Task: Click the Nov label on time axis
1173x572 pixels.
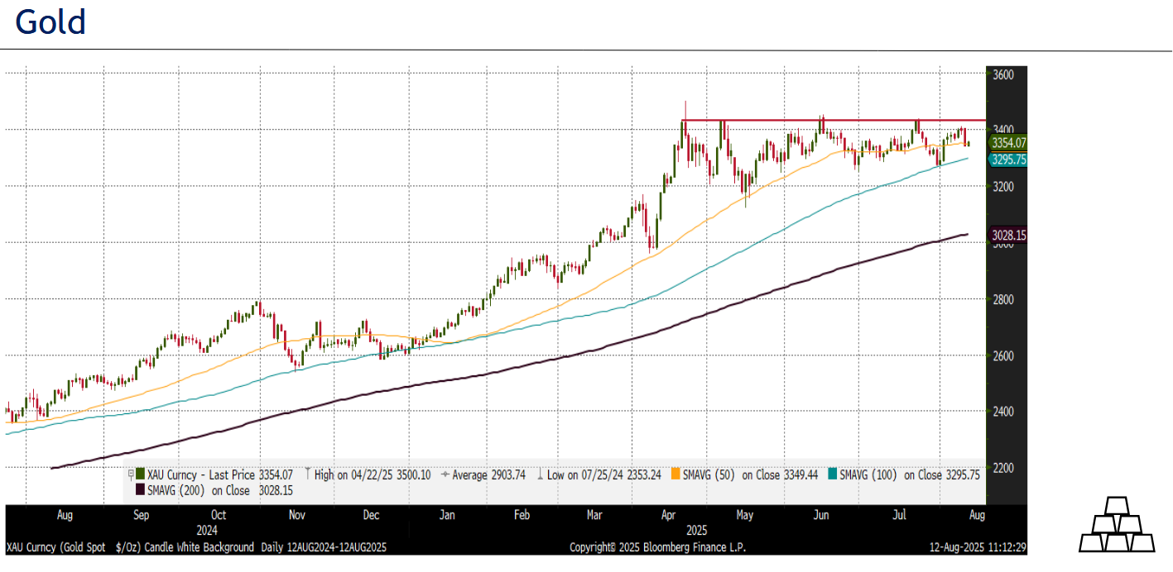Action: pos(297,515)
